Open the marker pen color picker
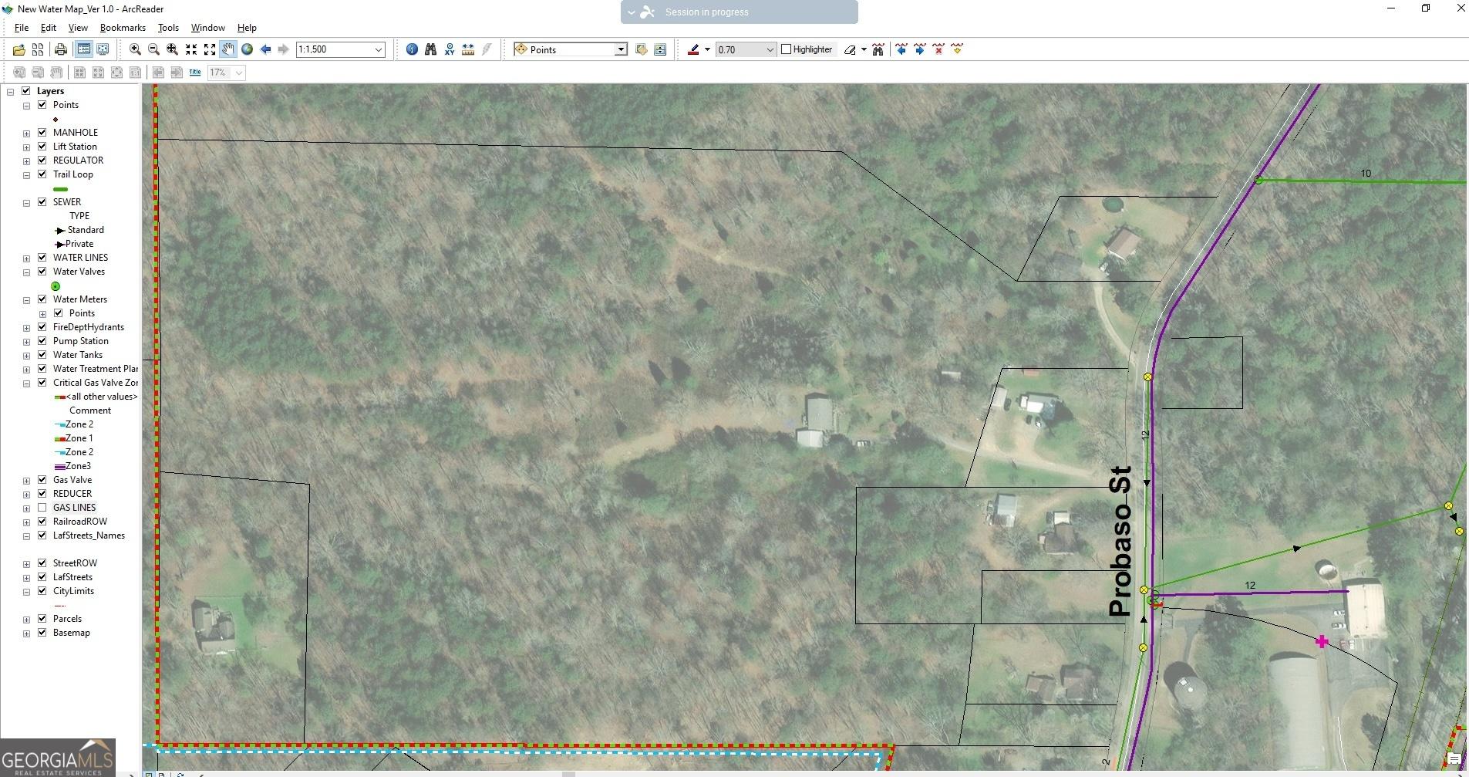 [x=706, y=49]
